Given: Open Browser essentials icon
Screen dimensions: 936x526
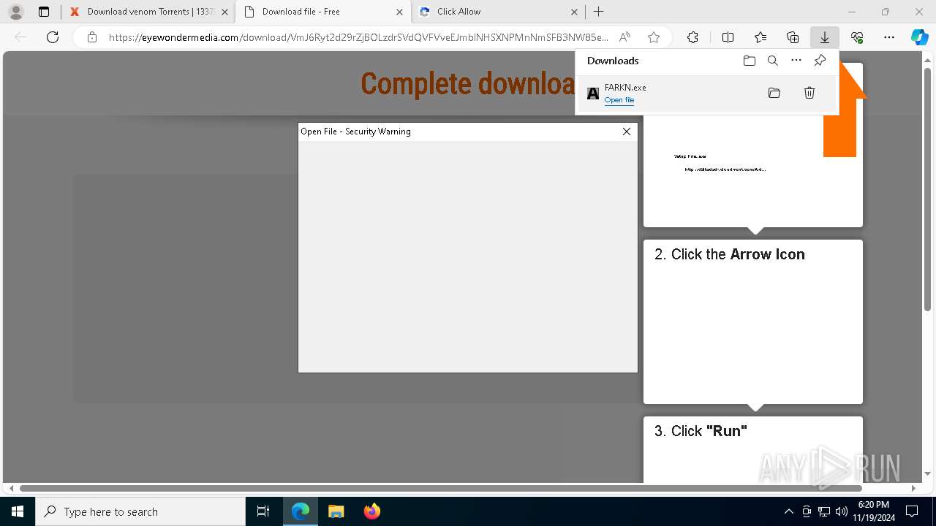Looking at the screenshot, I should pyautogui.click(x=857, y=37).
